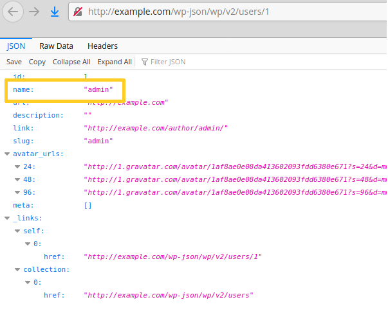This screenshot has height=322, width=388.
Task: Collapse the collection node
Action: [x=17, y=269]
